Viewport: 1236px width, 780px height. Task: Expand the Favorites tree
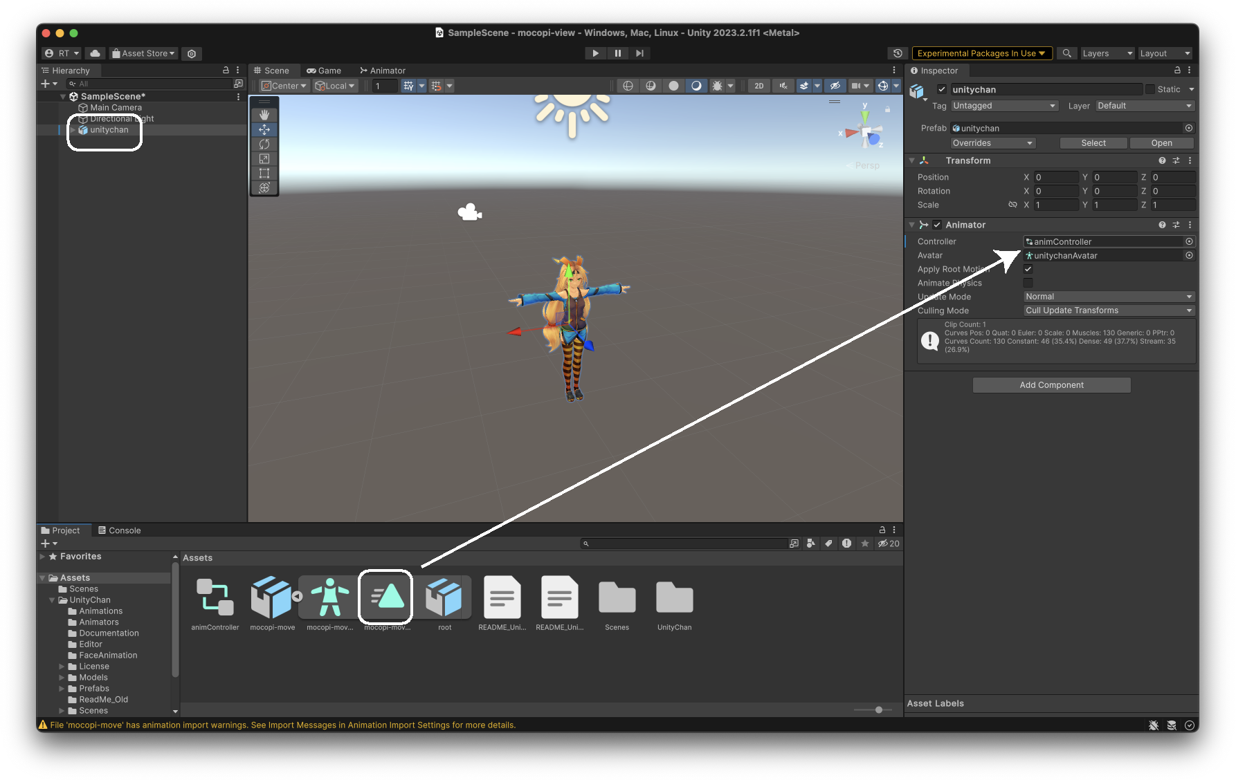42,556
